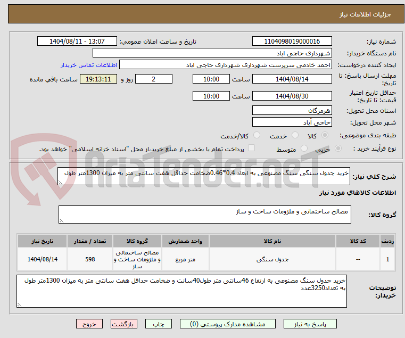Viewport: 405px width, 338px height.
Task: Click the چاپ print button
Action: [159, 324]
